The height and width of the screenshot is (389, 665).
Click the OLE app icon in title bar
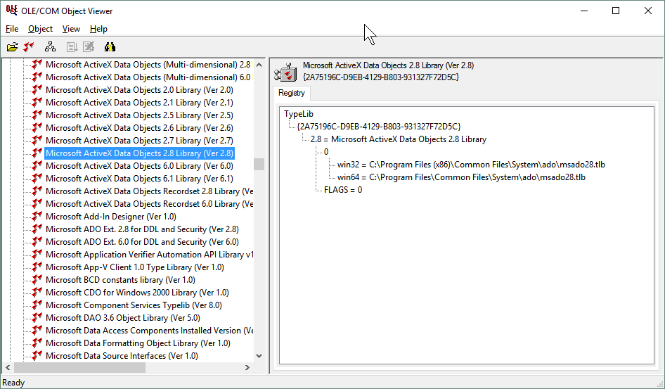11,11
